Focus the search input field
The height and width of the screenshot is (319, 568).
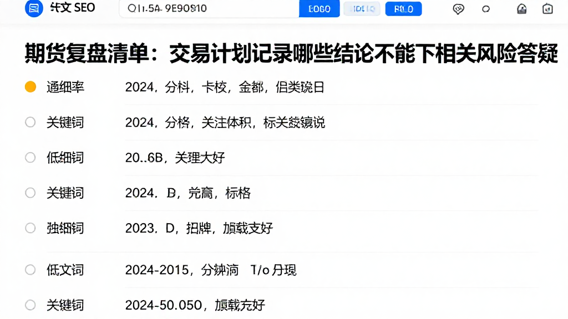coord(209,8)
